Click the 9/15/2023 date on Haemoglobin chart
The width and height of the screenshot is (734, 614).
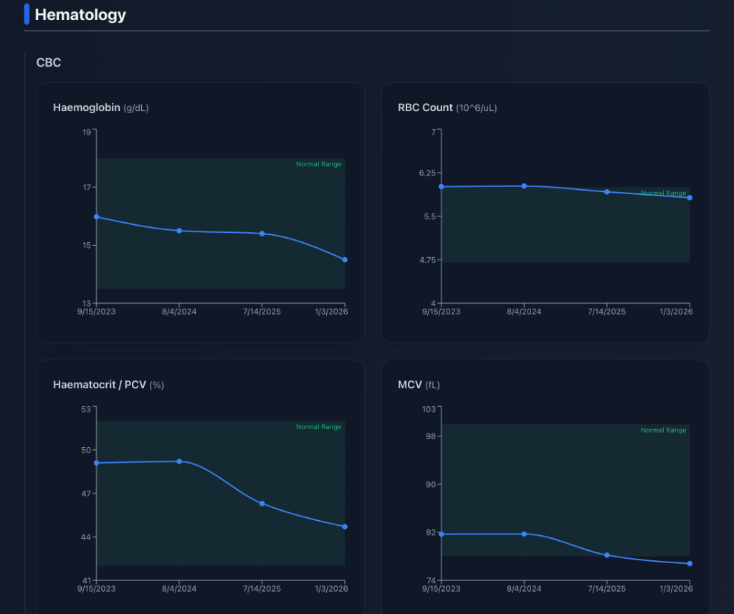[95, 312]
